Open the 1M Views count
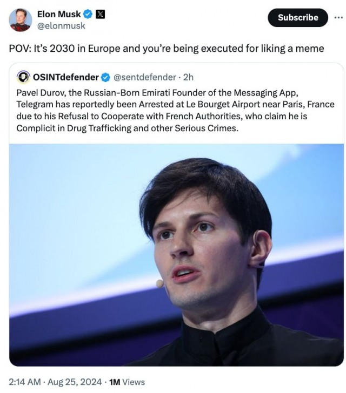This screenshot has height=393, width=346. click(127, 382)
